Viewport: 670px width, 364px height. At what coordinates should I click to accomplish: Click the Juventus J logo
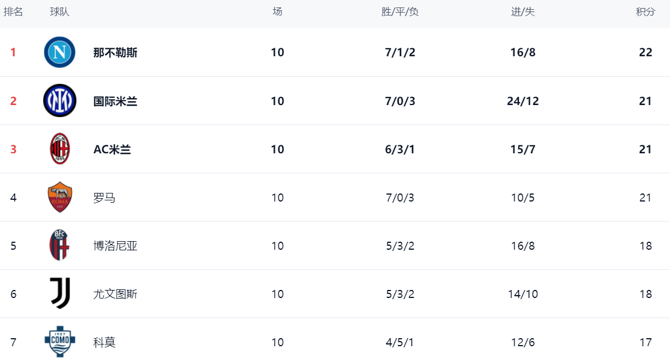pos(60,293)
